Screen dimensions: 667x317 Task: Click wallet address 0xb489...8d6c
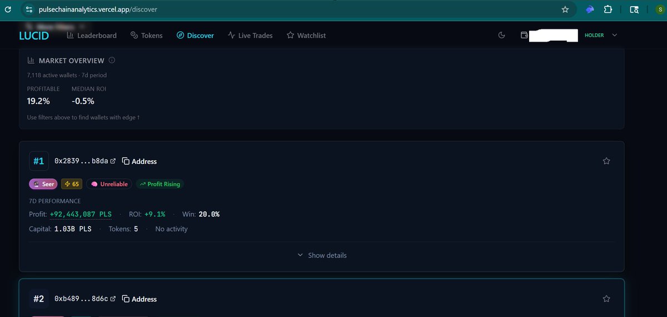coord(81,299)
